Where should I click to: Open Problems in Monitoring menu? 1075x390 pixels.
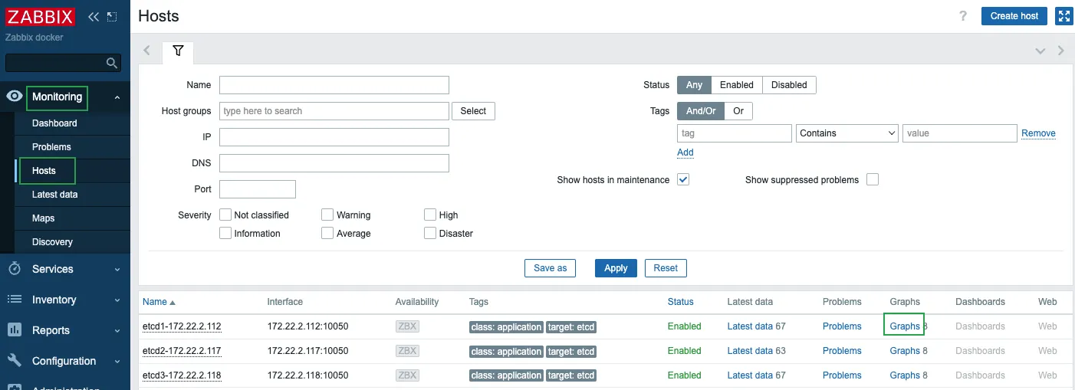click(51, 147)
